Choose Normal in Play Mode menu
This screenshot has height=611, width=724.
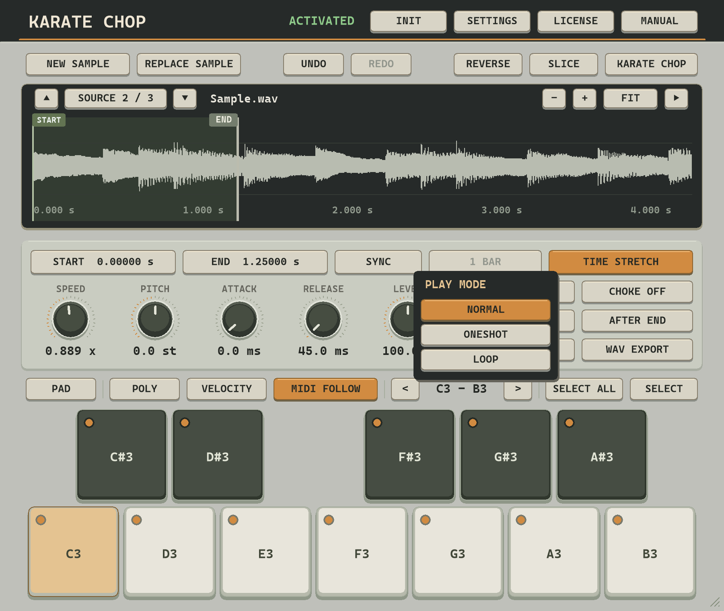(x=485, y=310)
